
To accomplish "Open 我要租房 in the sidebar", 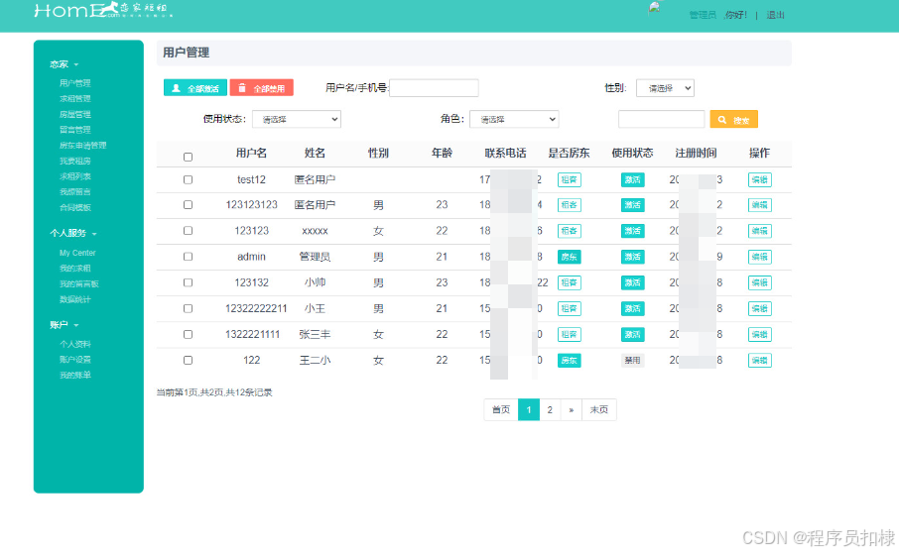I will tap(75, 161).
